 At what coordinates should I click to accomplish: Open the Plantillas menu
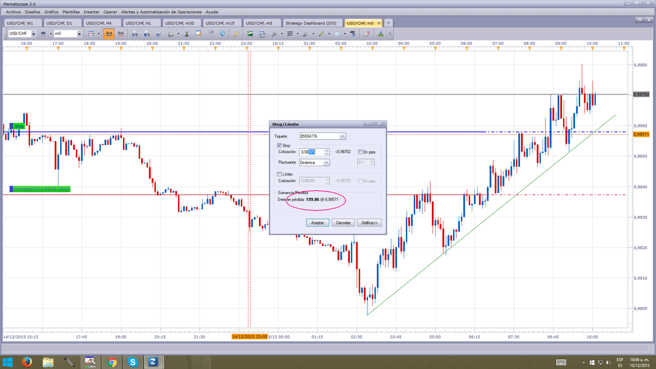(x=71, y=11)
